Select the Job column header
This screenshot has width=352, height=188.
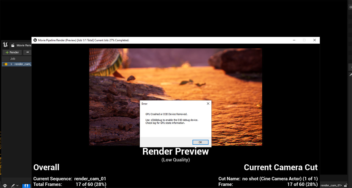13,59
